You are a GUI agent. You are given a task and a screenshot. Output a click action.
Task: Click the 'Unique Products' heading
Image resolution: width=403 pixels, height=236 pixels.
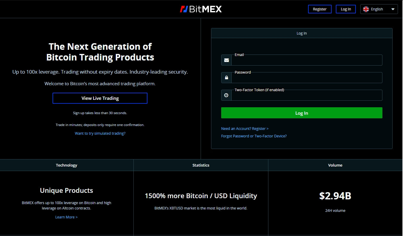67,190
